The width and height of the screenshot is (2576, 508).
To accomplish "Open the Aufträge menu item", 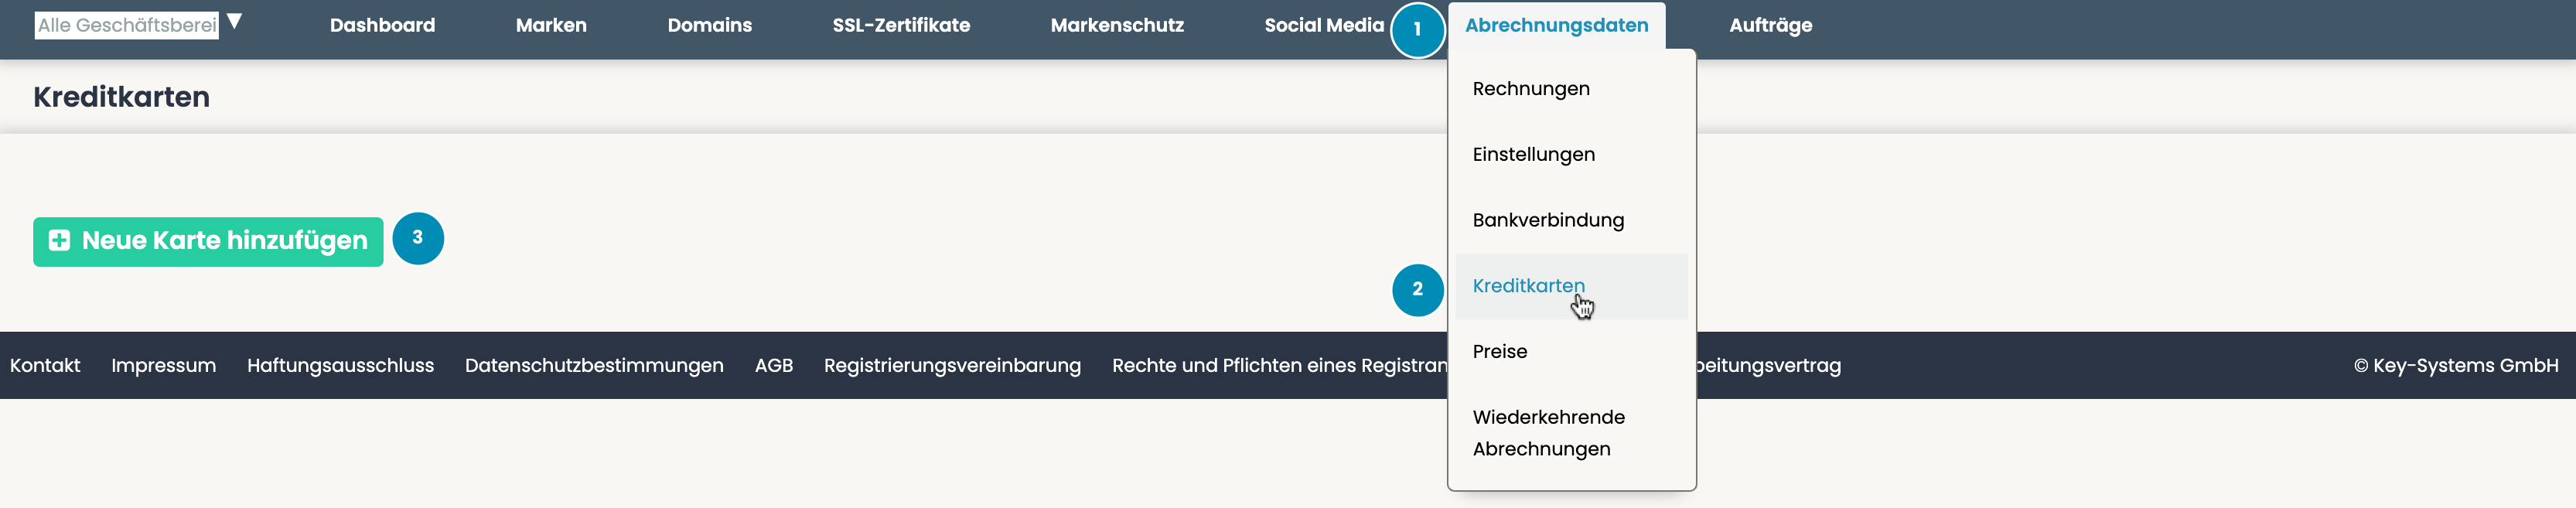I will click(1770, 25).
